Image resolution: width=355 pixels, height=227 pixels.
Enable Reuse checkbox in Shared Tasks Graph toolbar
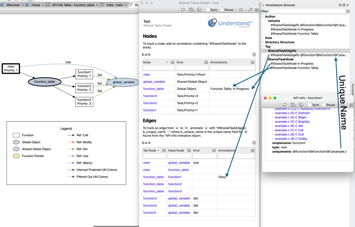pyautogui.click(x=222, y=10)
